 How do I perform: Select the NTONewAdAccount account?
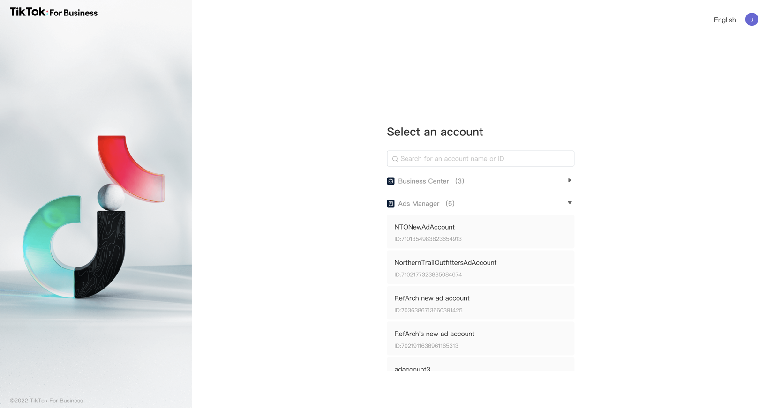click(x=481, y=232)
